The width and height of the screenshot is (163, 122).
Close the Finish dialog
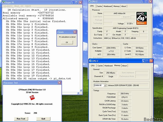tap(75, 32)
